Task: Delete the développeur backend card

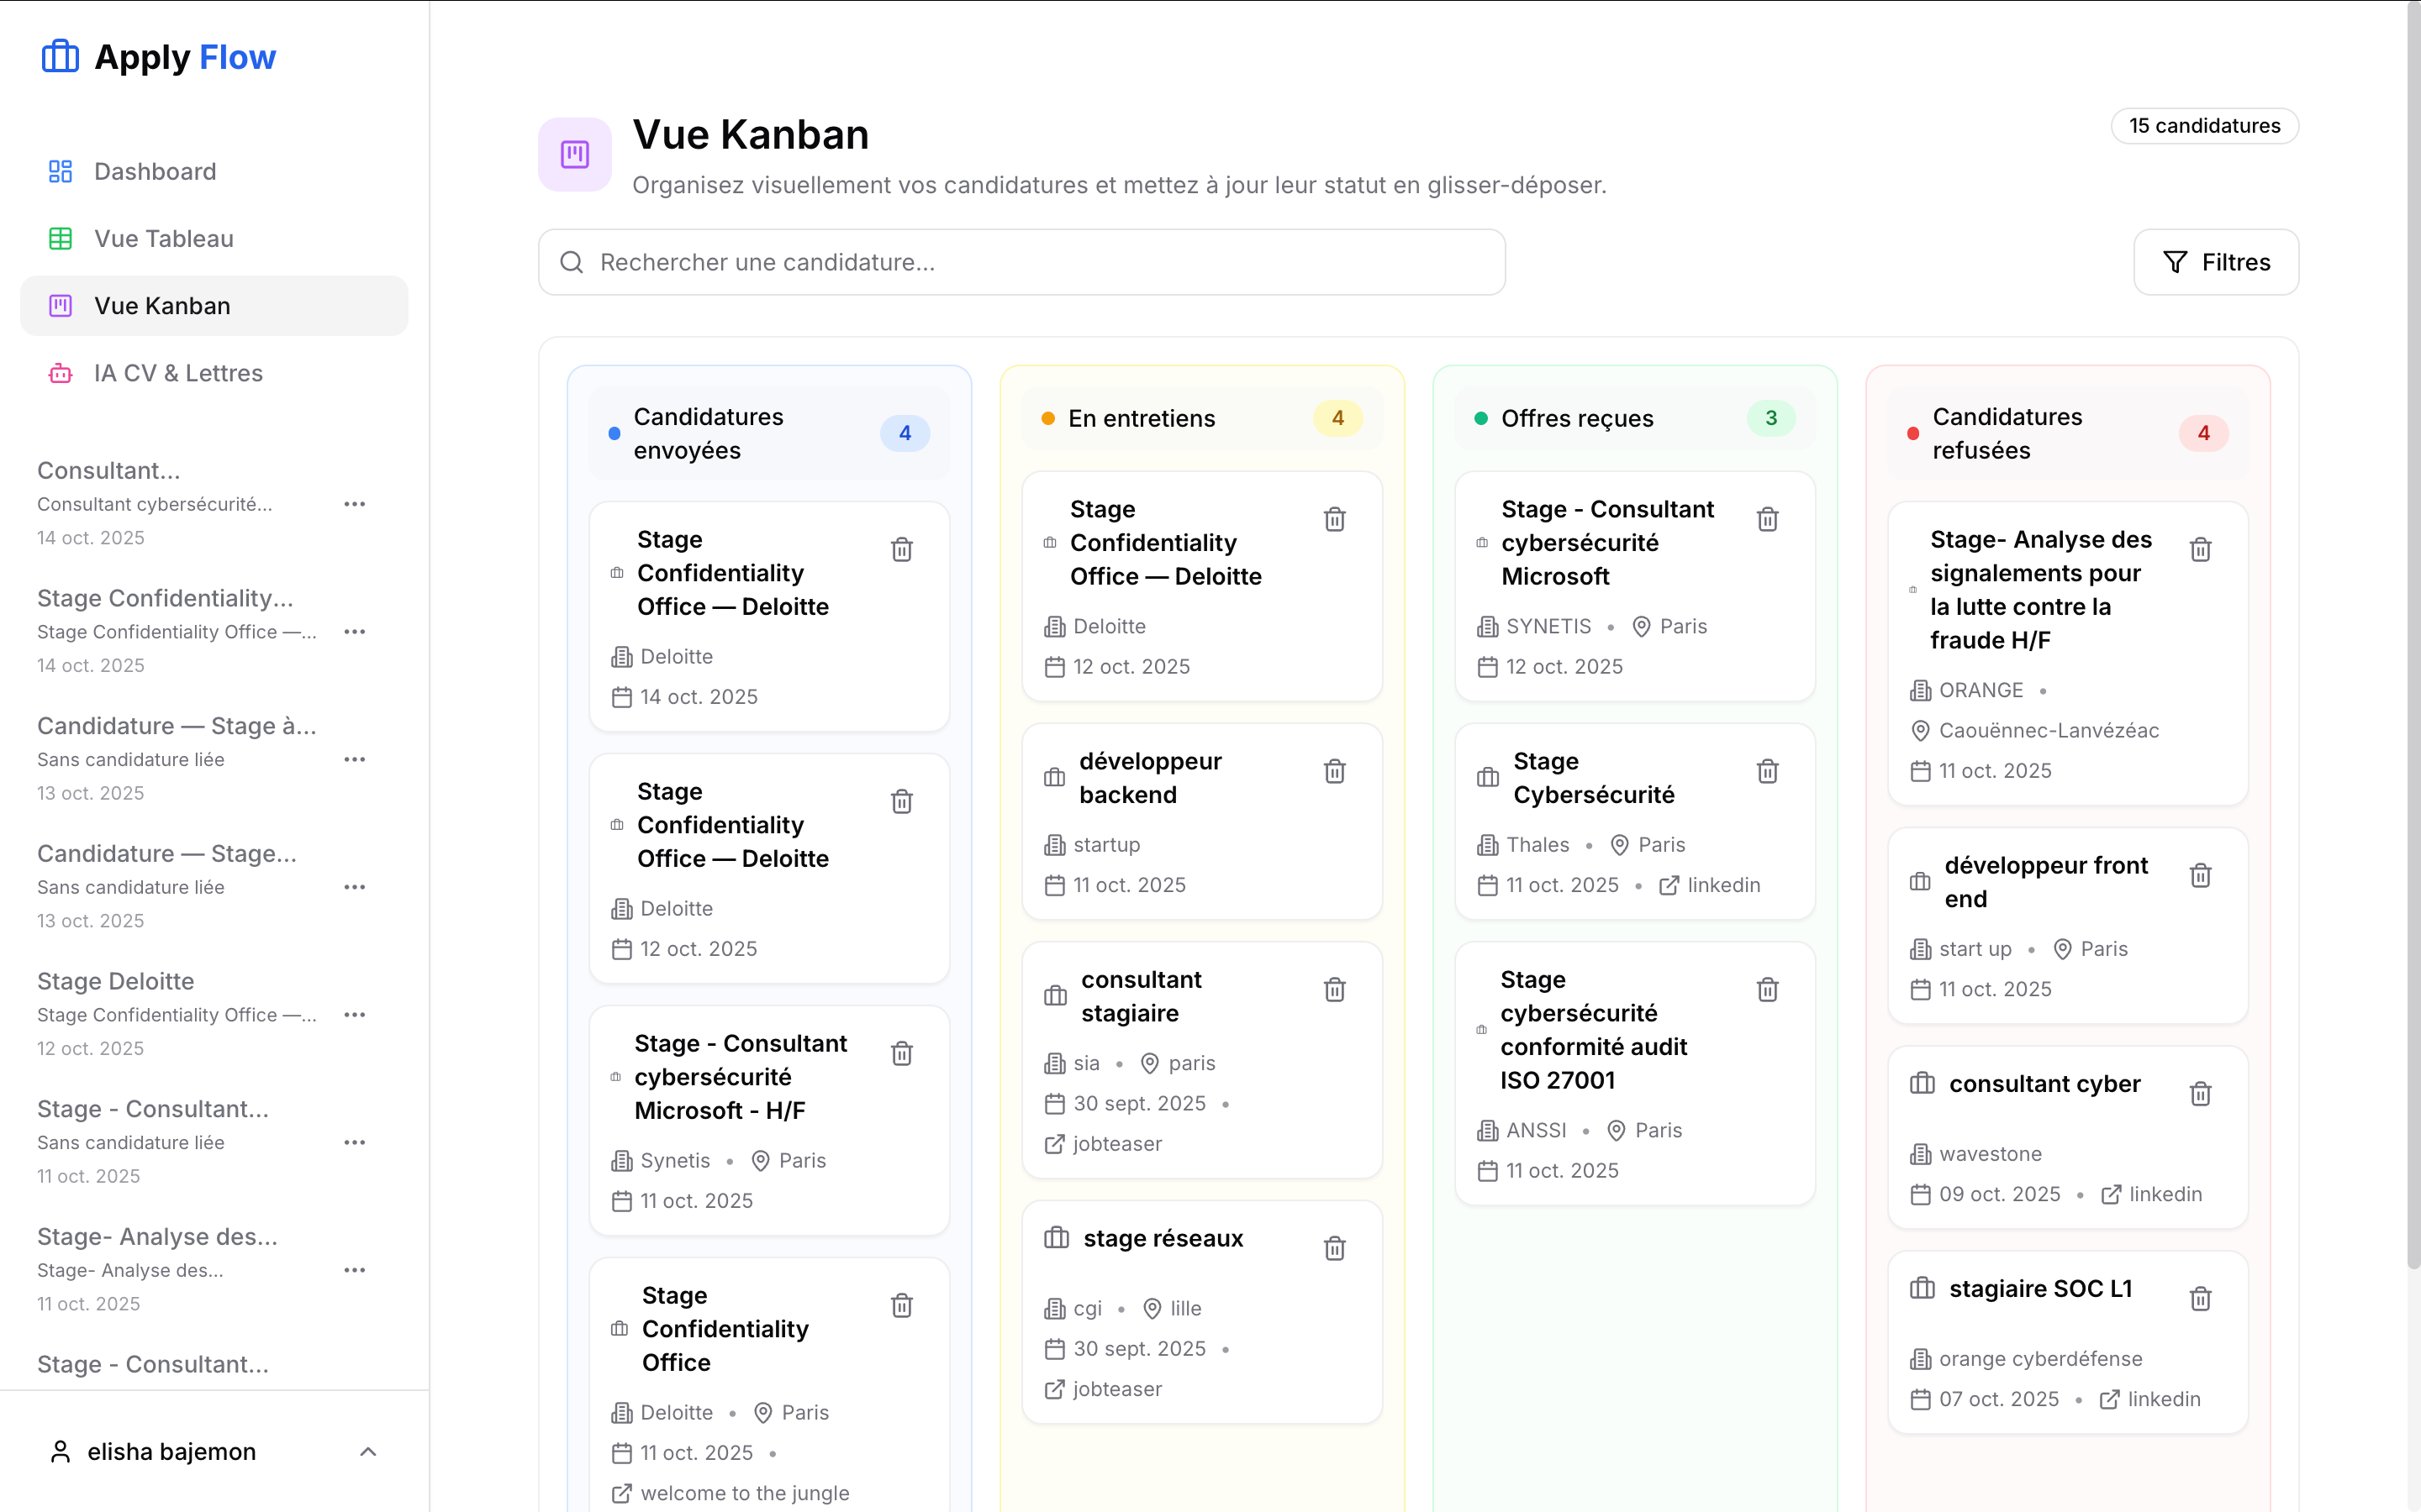Action: tap(1335, 772)
